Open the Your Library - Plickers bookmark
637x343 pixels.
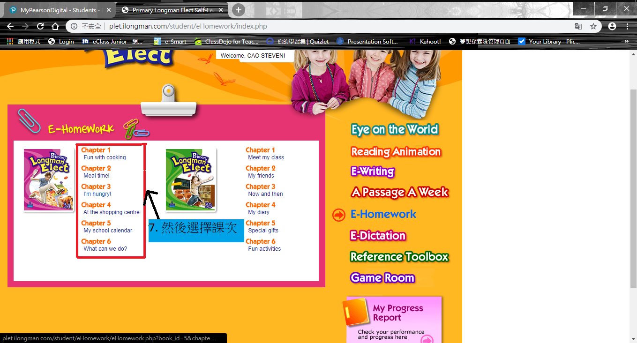(549, 41)
